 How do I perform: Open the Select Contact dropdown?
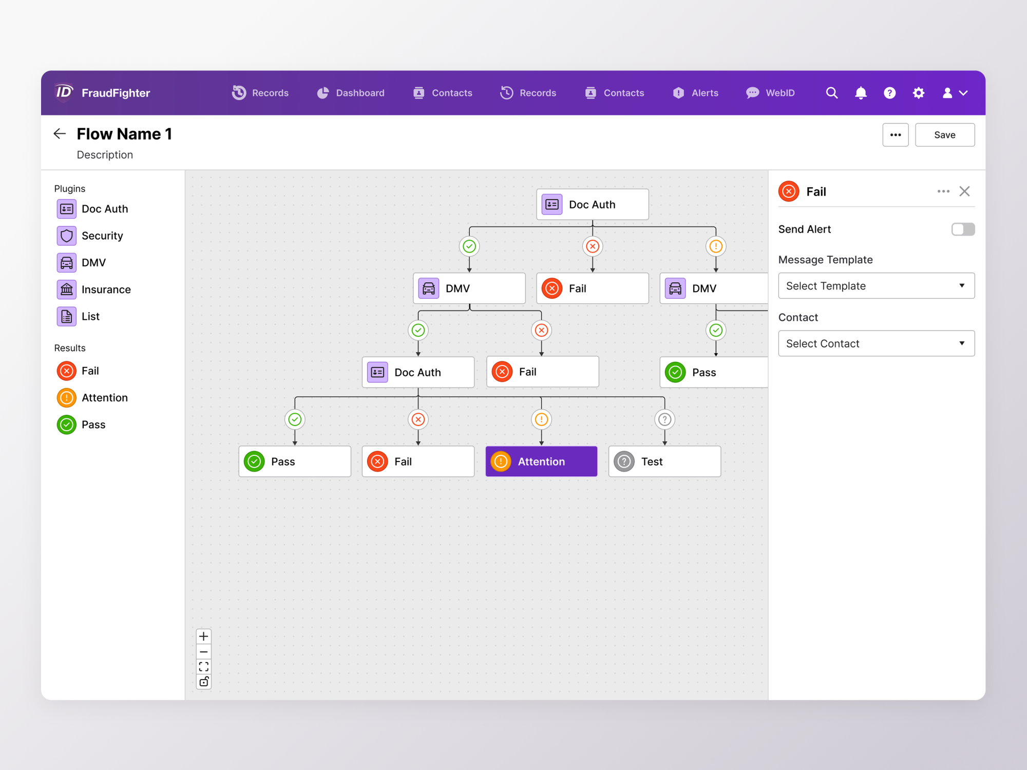coord(876,343)
